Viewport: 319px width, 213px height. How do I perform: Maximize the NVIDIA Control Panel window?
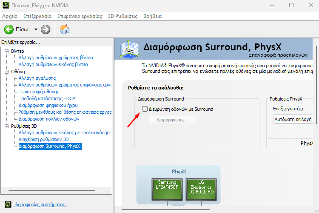(x=291, y=5)
